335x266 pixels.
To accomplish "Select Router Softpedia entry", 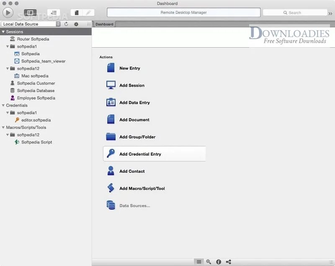I will tap(33, 39).
